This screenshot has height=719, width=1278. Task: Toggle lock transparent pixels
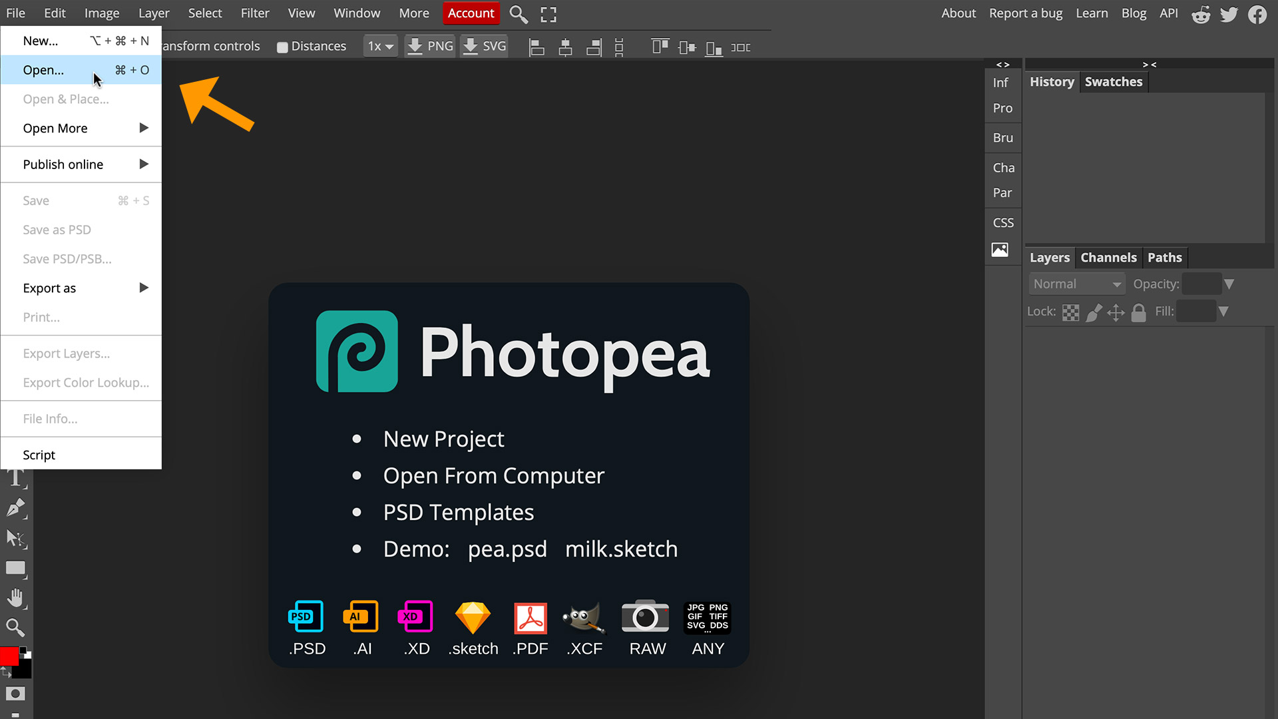coord(1070,312)
